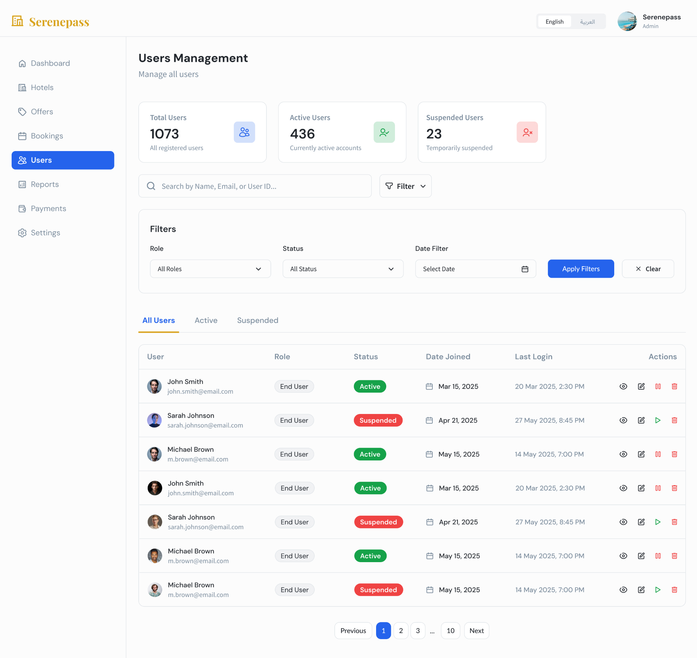Click pause icon on first Michael Brown row

coord(658,454)
